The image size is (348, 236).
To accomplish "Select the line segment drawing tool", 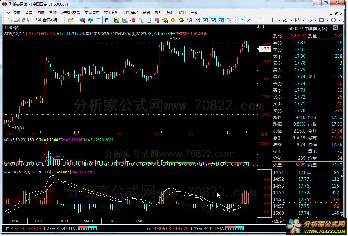I will tap(249, 20).
